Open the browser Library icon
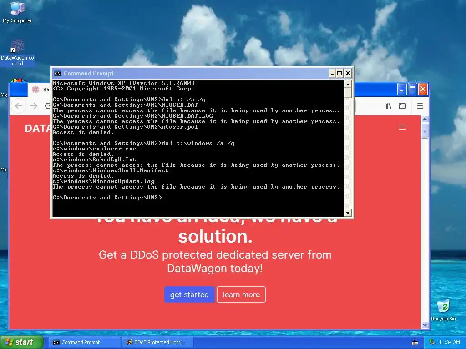Image resolution: width=466 pixels, height=349 pixels. tap(388, 106)
